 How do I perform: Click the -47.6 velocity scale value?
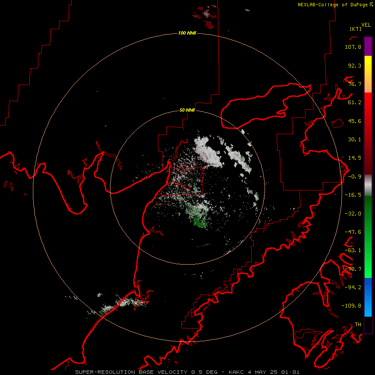coord(353,232)
